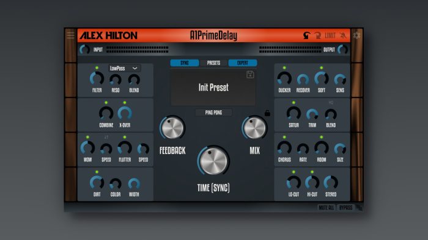Toggle the X-OVER LED

point(125,102)
